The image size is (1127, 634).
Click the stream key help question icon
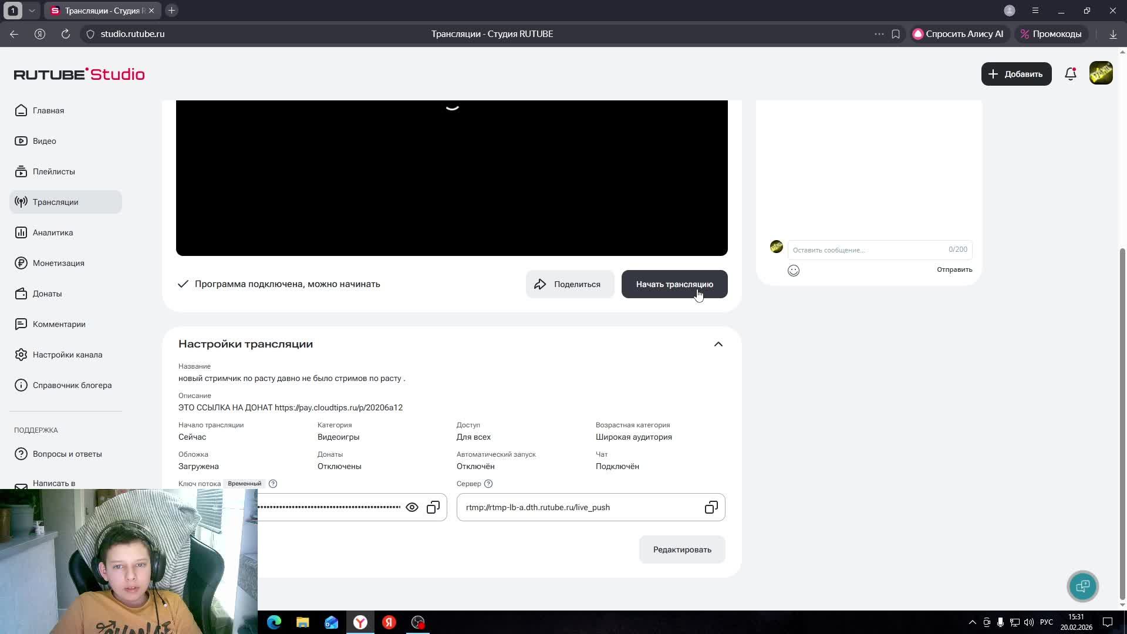click(x=273, y=484)
